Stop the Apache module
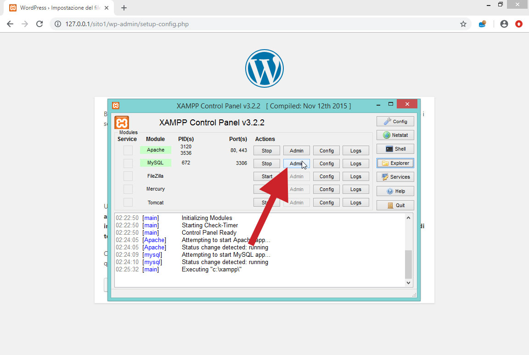Image resolution: width=529 pixels, height=355 pixels. coord(266,151)
